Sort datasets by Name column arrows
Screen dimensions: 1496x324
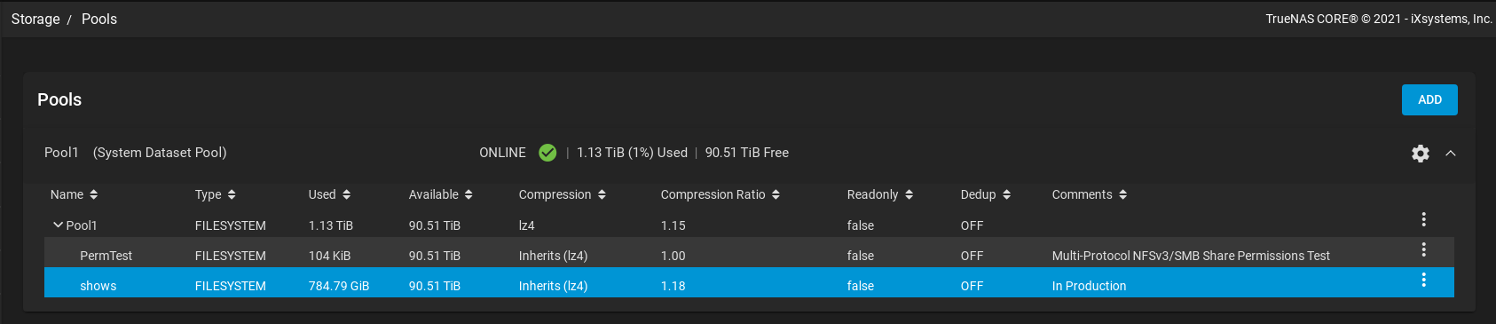pyautogui.click(x=93, y=194)
